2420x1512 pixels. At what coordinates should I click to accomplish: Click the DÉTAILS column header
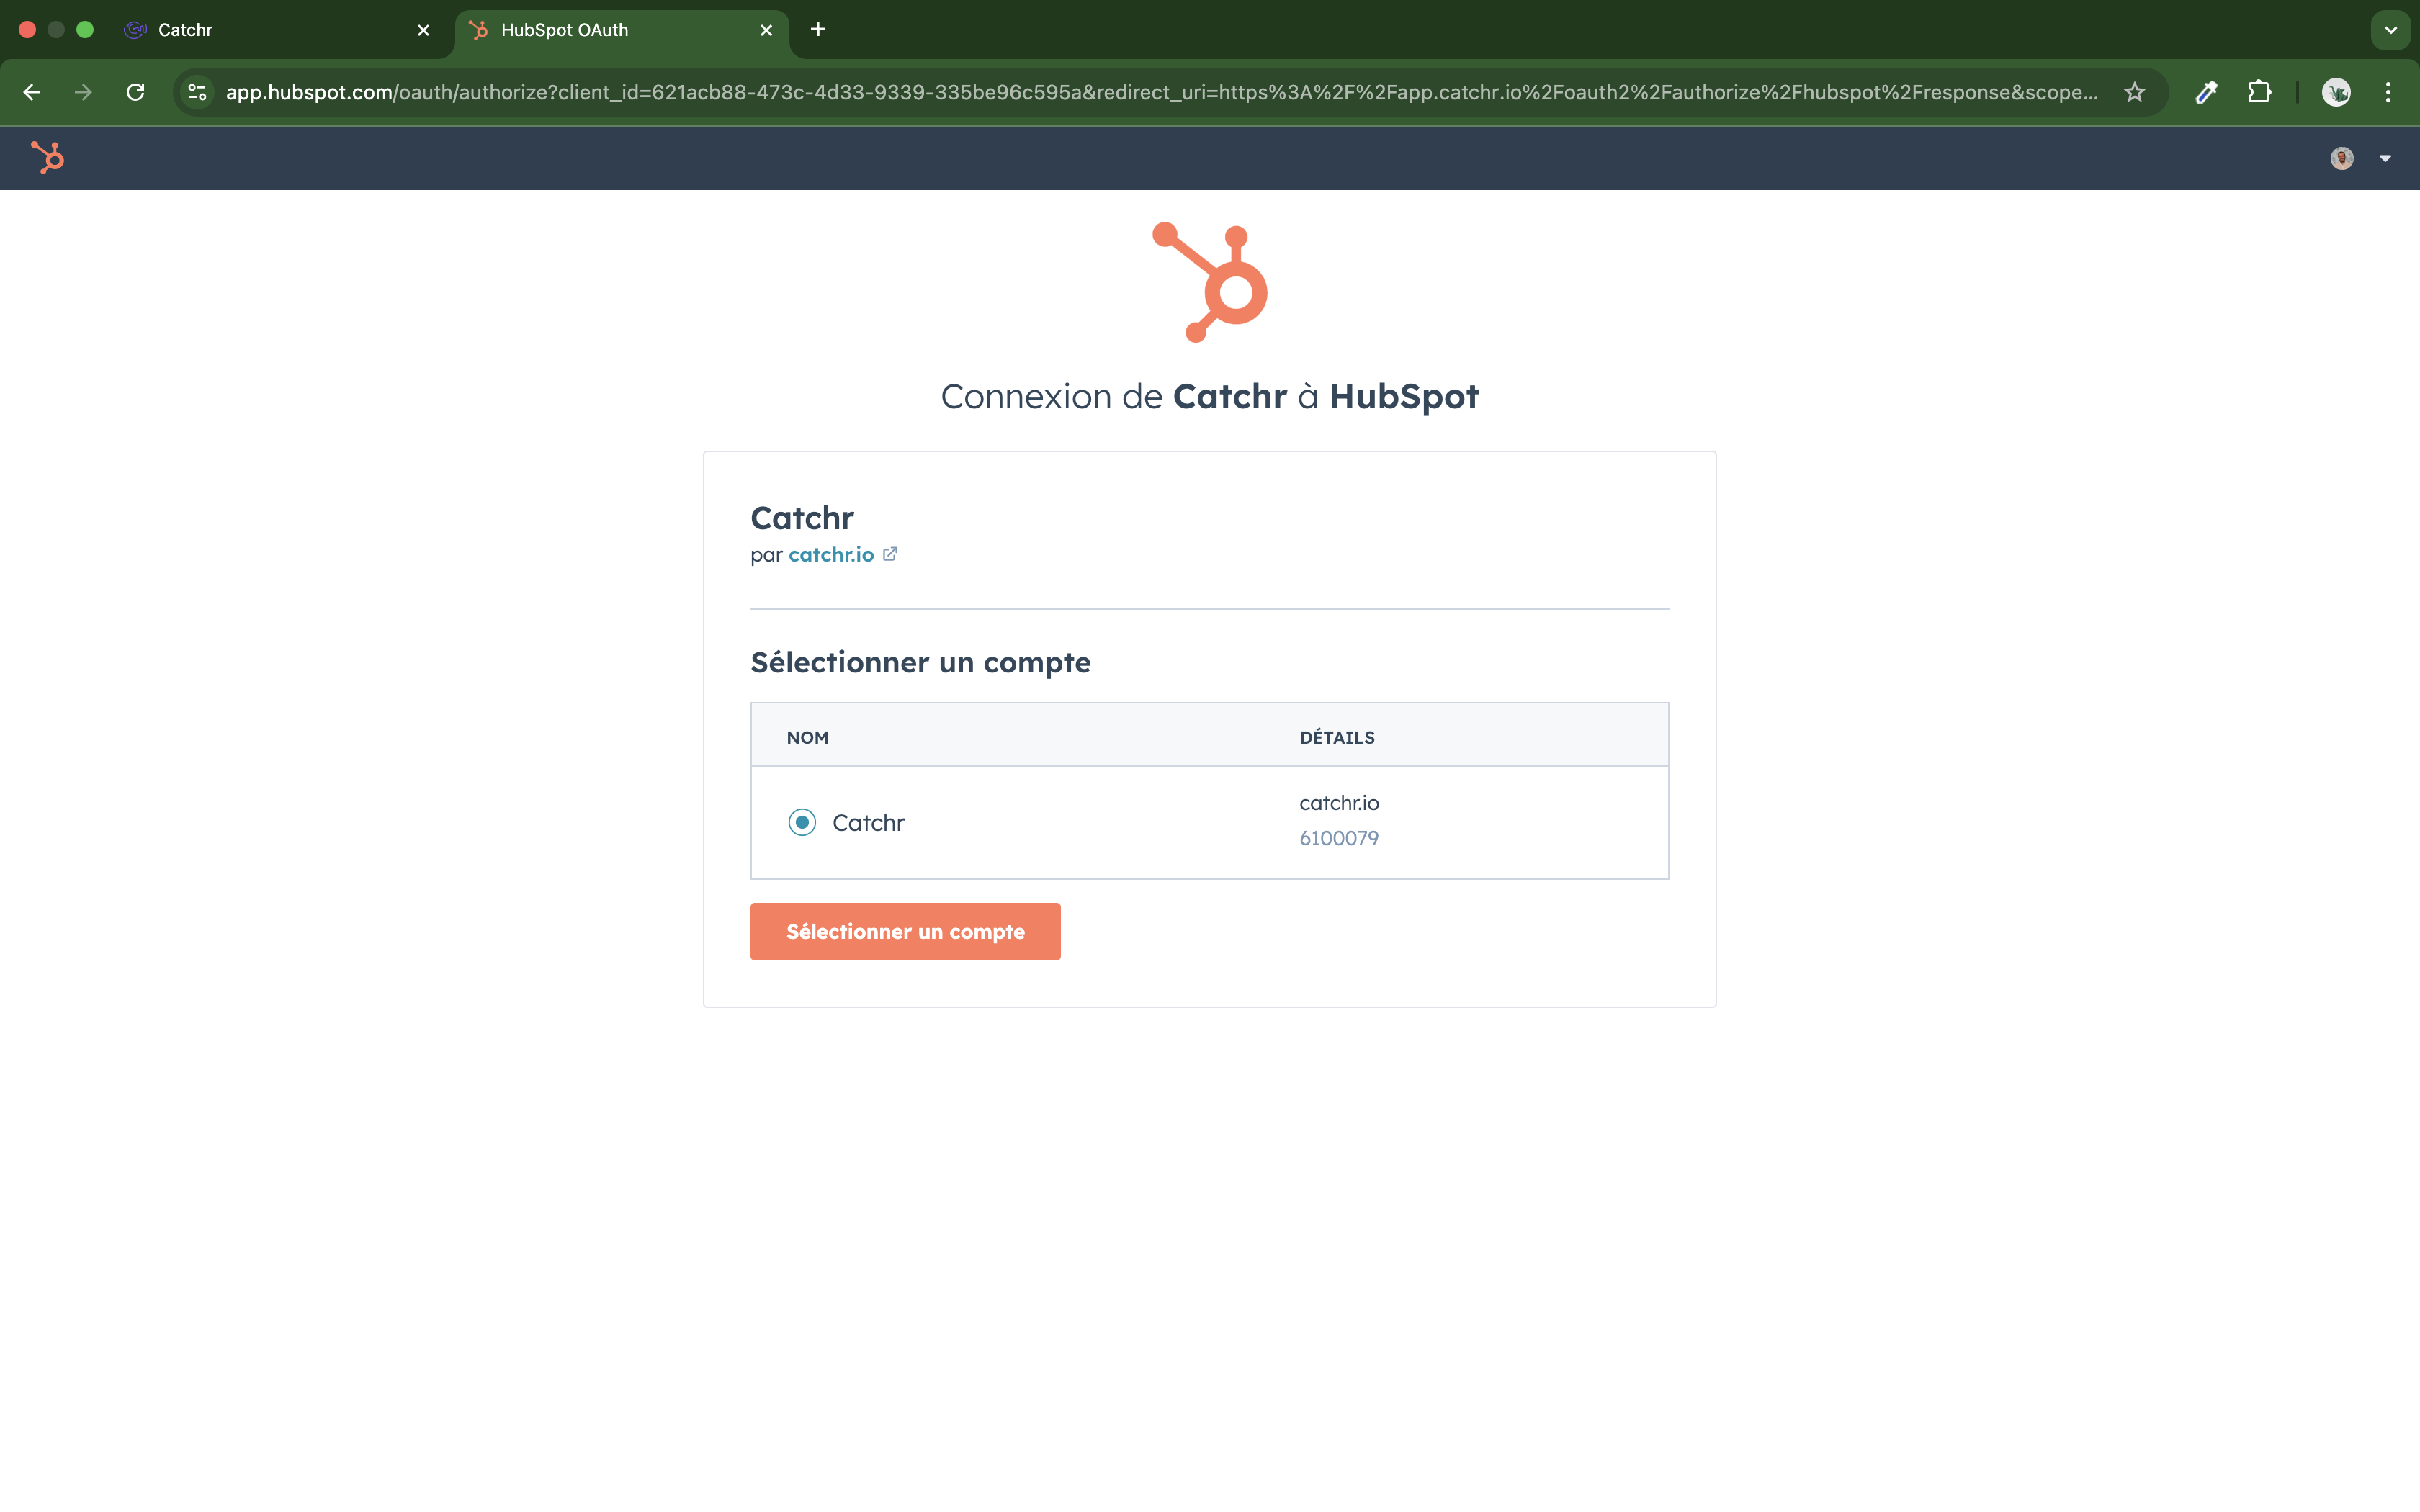(x=1337, y=737)
